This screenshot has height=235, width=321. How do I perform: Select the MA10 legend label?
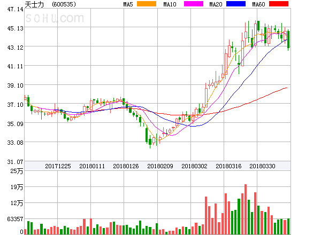point(170,4)
